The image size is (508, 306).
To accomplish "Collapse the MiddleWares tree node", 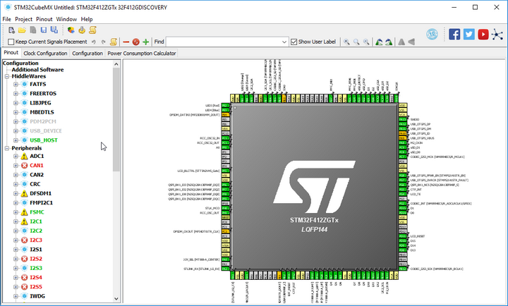I will coord(7,76).
